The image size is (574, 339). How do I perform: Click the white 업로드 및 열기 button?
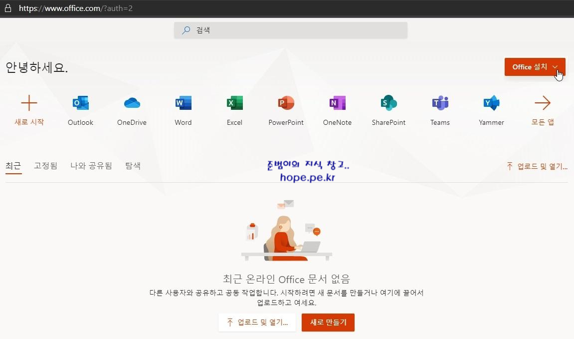(257, 323)
